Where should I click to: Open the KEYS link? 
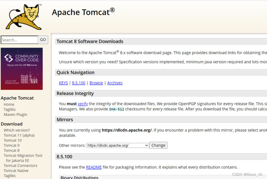63,83
